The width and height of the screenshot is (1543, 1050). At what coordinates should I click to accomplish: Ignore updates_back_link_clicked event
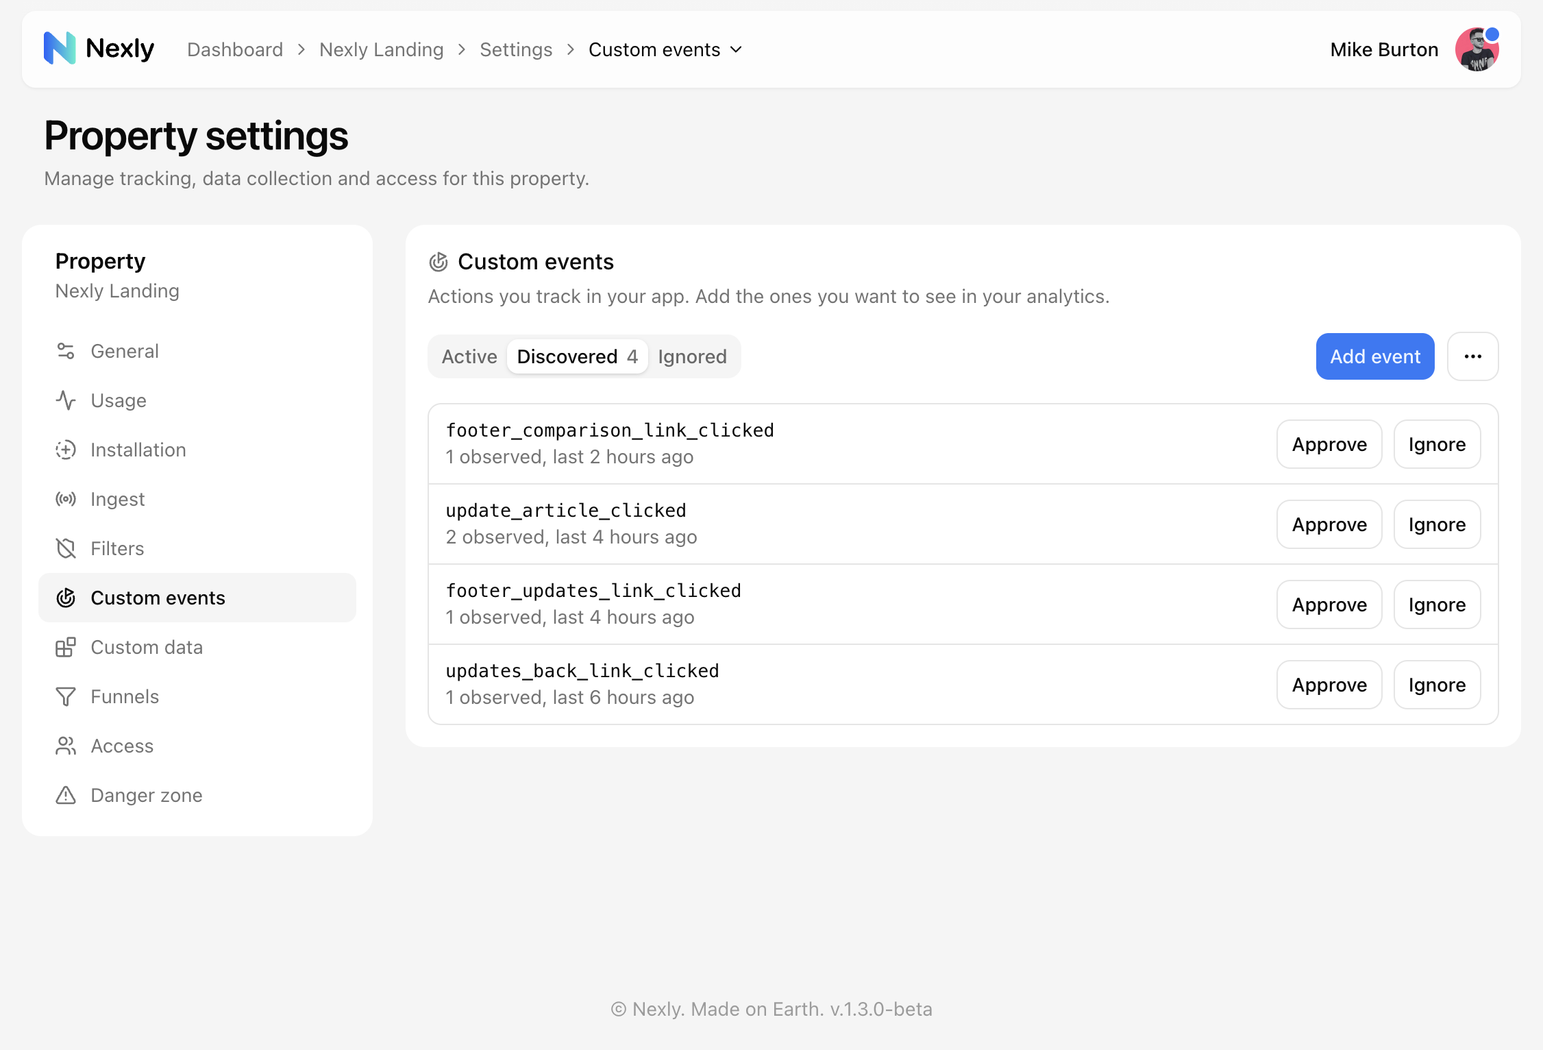1437,685
